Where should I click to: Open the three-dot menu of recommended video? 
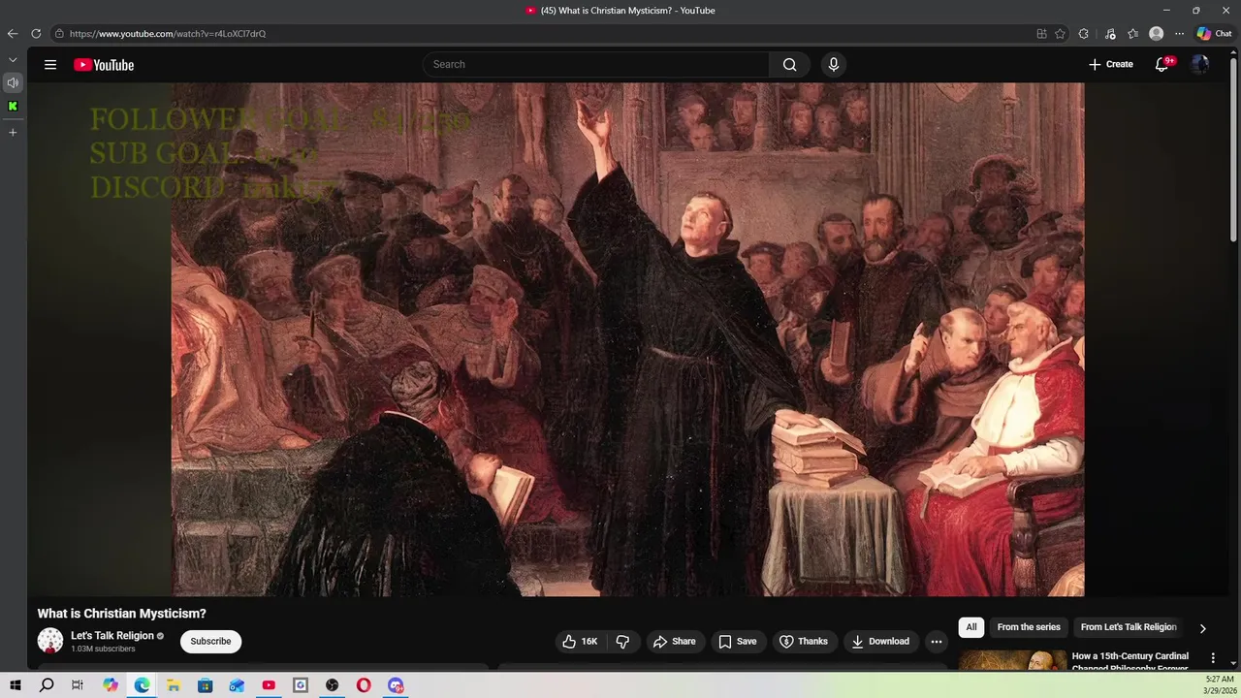point(1213,658)
